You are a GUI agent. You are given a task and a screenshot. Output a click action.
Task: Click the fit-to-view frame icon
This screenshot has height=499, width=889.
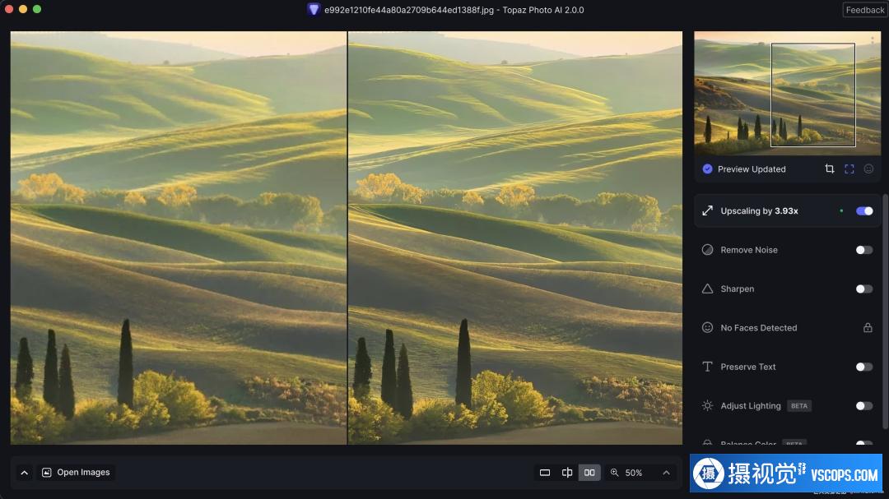pos(849,169)
